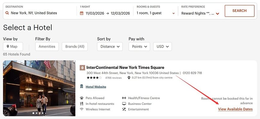260x119 pixels.
Task: Click the monitor Business Center icon
Action: click(x=124, y=104)
